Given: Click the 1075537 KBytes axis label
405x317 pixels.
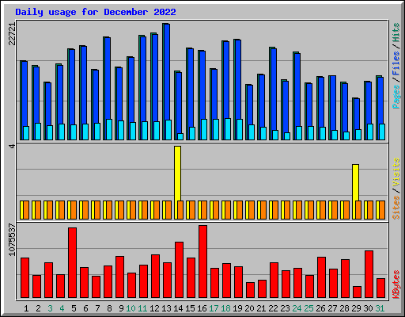Looking at the screenshot, I should pos(12,239).
